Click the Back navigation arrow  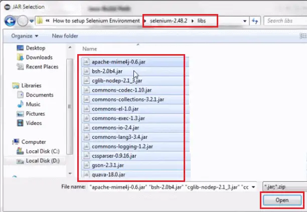10,21
